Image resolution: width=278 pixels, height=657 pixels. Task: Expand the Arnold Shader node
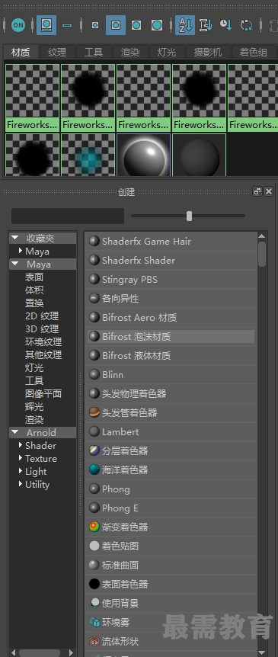(21, 445)
